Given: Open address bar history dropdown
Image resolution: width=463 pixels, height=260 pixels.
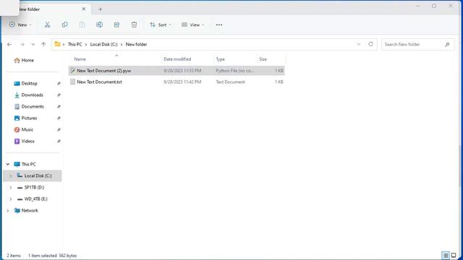Looking at the screenshot, I should tap(359, 44).
